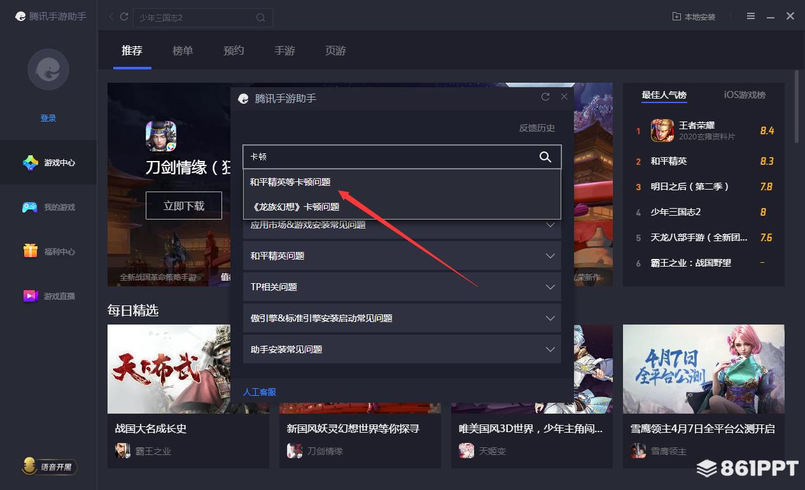Click the grey profile avatar
This screenshot has height=490, width=805.
click(x=48, y=69)
